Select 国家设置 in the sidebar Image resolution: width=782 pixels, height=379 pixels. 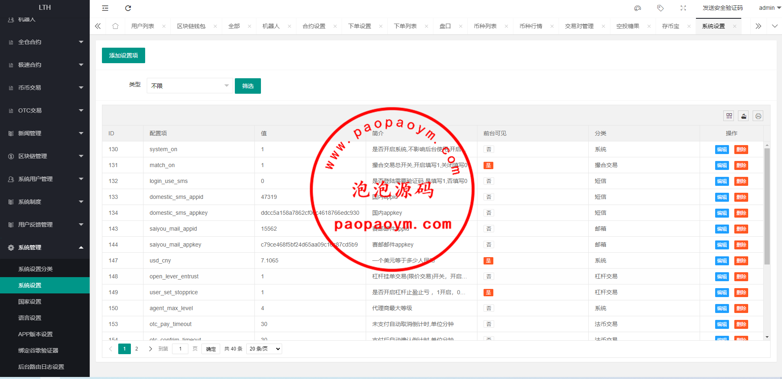(x=30, y=302)
